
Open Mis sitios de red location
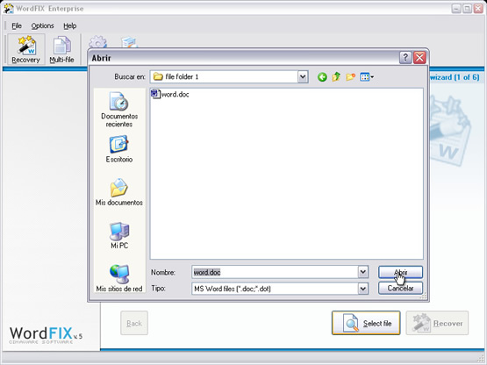119,278
